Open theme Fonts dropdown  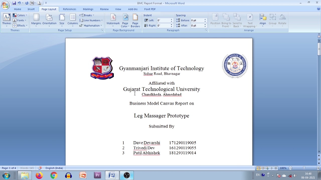[x=20, y=20]
